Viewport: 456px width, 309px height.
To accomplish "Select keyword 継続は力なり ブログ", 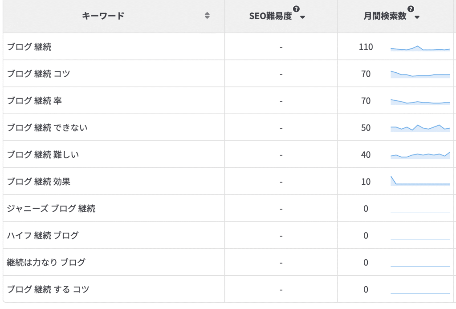I will click(x=46, y=262).
